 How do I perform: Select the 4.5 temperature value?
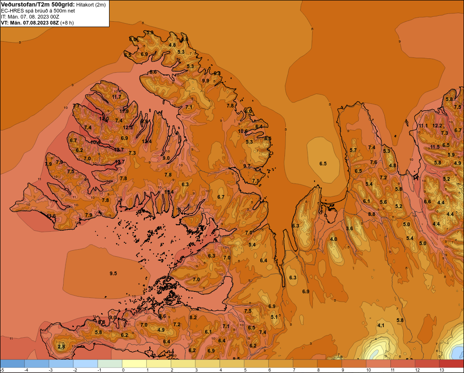click(268, 139)
